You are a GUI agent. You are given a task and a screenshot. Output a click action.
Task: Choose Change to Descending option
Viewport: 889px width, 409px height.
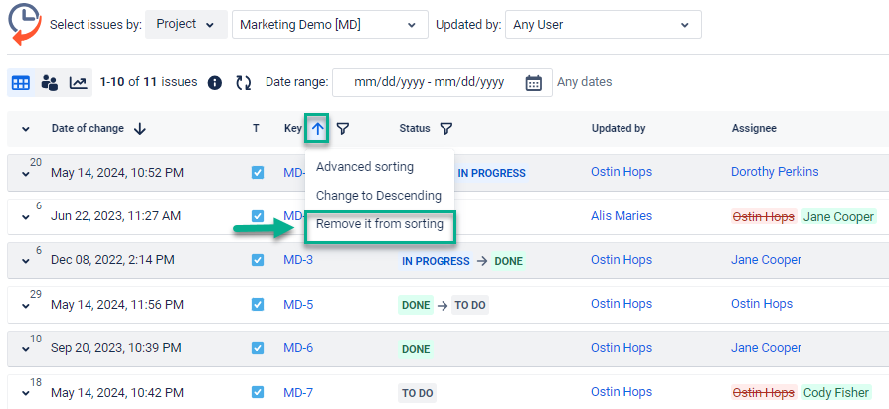tap(378, 196)
